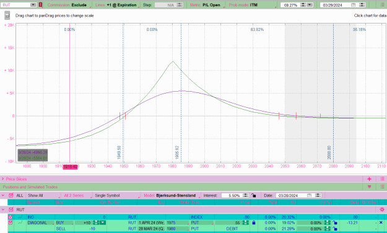Adjust the Vol Adj stepper on the SELL leg
Viewport: 387px width, 233px height.
tap(328, 229)
